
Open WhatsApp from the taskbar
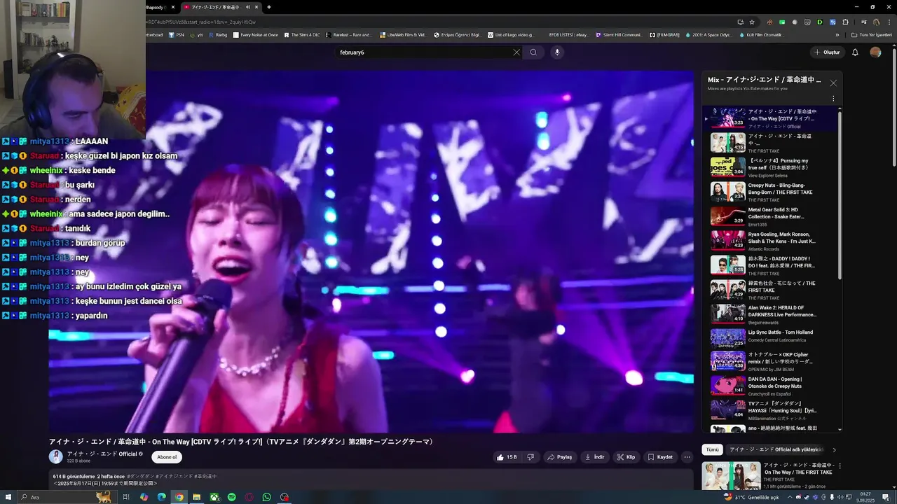pyautogui.click(x=267, y=497)
